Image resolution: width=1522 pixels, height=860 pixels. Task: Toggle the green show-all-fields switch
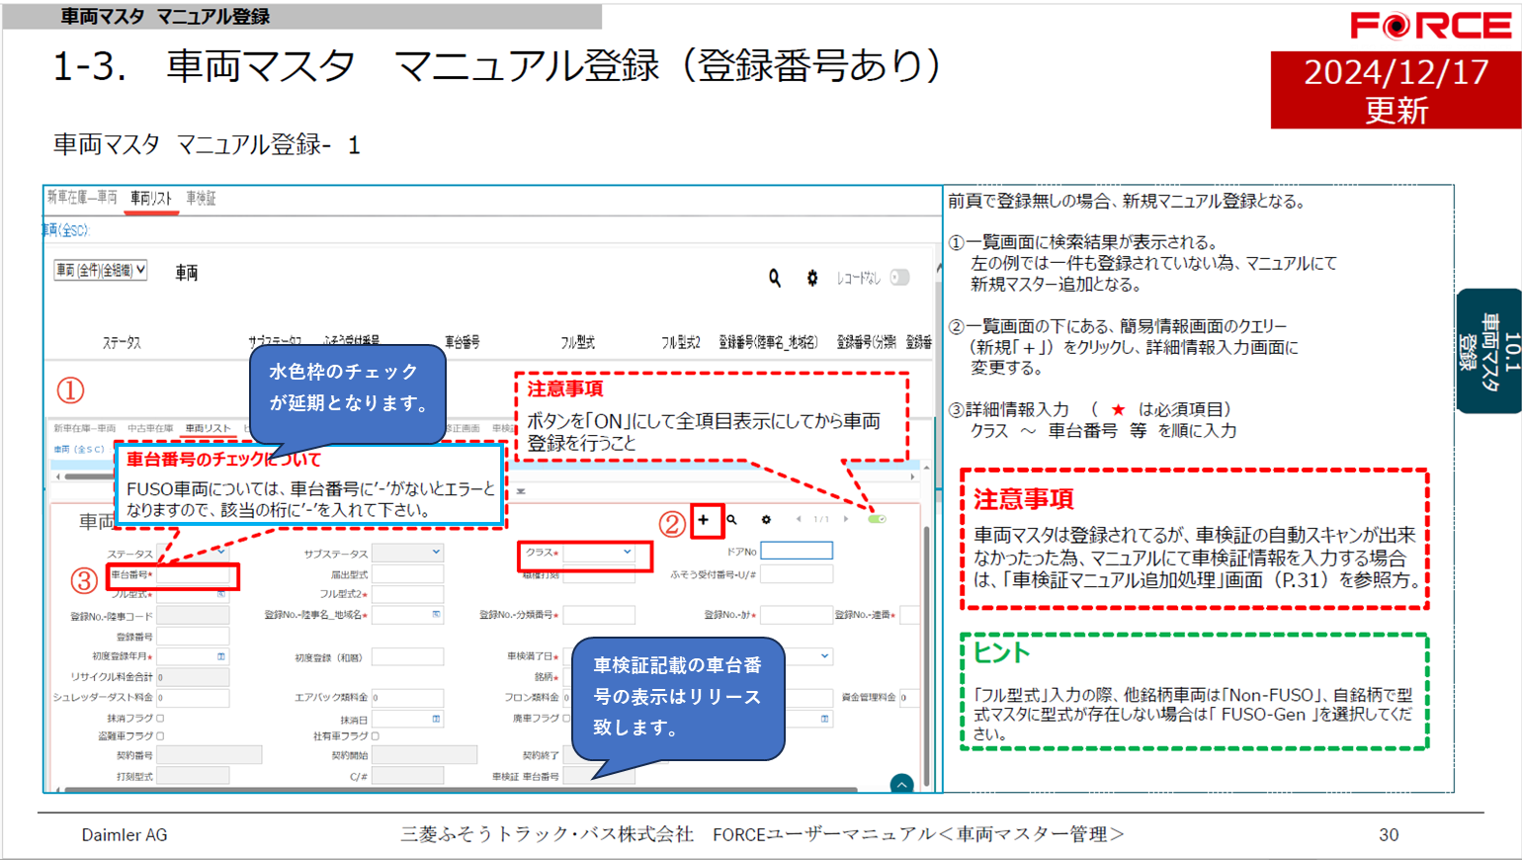click(x=877, y=519)
